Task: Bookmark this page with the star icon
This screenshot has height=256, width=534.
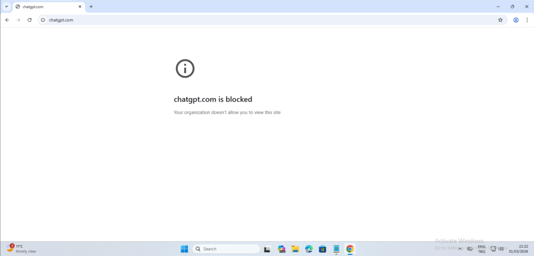Action: click(500, 20)
